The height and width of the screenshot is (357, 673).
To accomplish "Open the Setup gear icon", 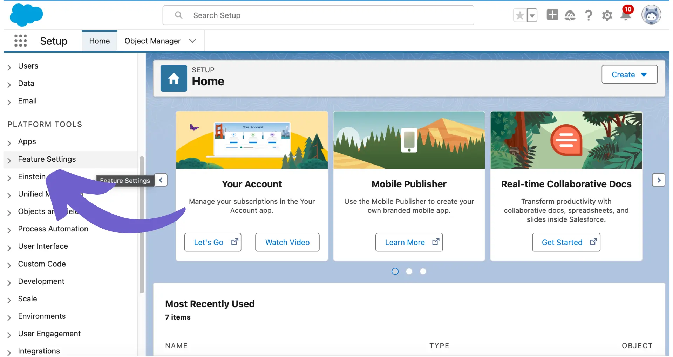I will pos(607,15).
